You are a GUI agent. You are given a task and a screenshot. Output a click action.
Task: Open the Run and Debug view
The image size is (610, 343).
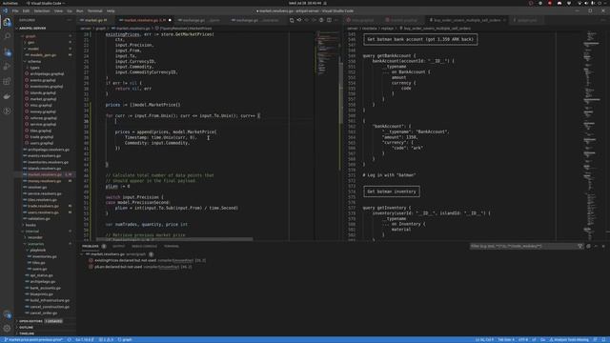click(7, 67)
